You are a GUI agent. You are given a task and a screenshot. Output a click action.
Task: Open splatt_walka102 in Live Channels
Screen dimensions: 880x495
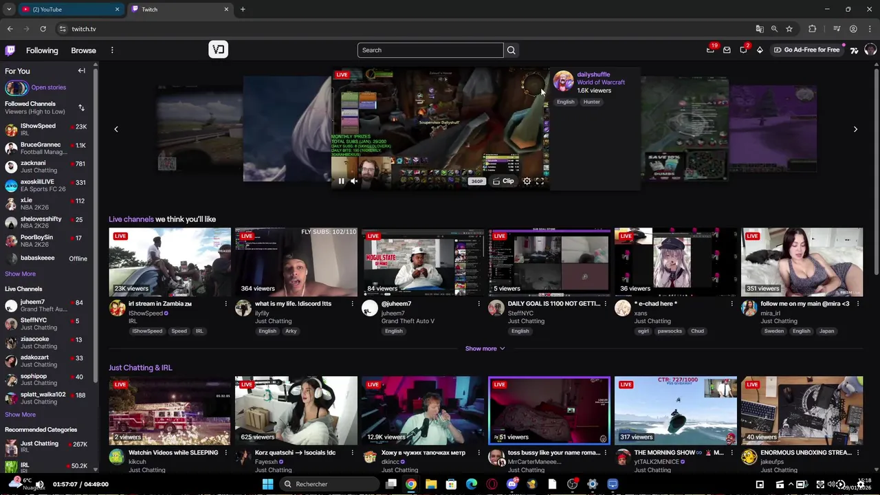tap(46, 398)
